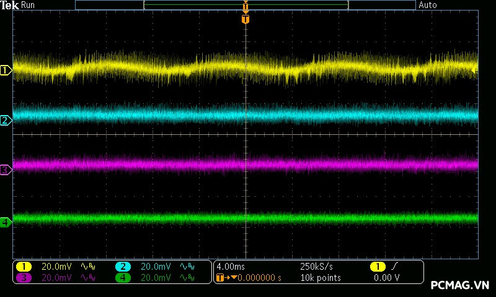Open the 250kS/s sample rate readout
Image resolution: width=496 pixels, height=297 pixels.
[316, 267]
